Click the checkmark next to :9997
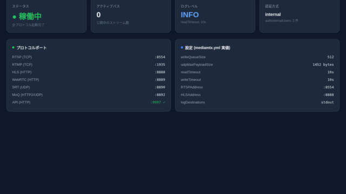346x194 pixels. 164,102
